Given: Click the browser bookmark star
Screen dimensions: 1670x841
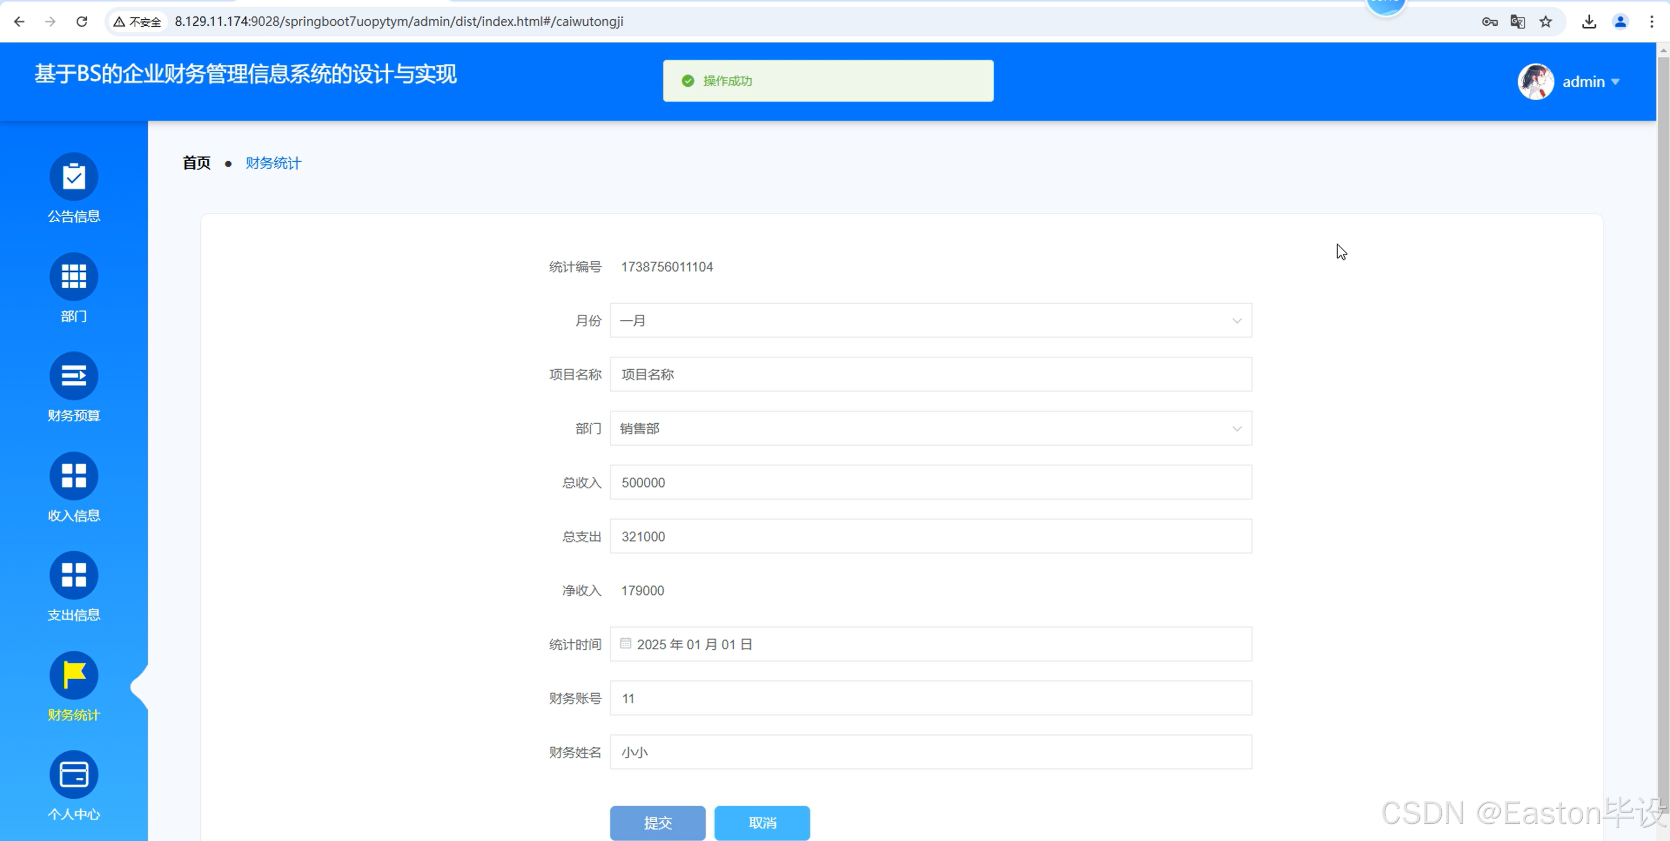Looking at the screenshot, I should point(1546,21).
